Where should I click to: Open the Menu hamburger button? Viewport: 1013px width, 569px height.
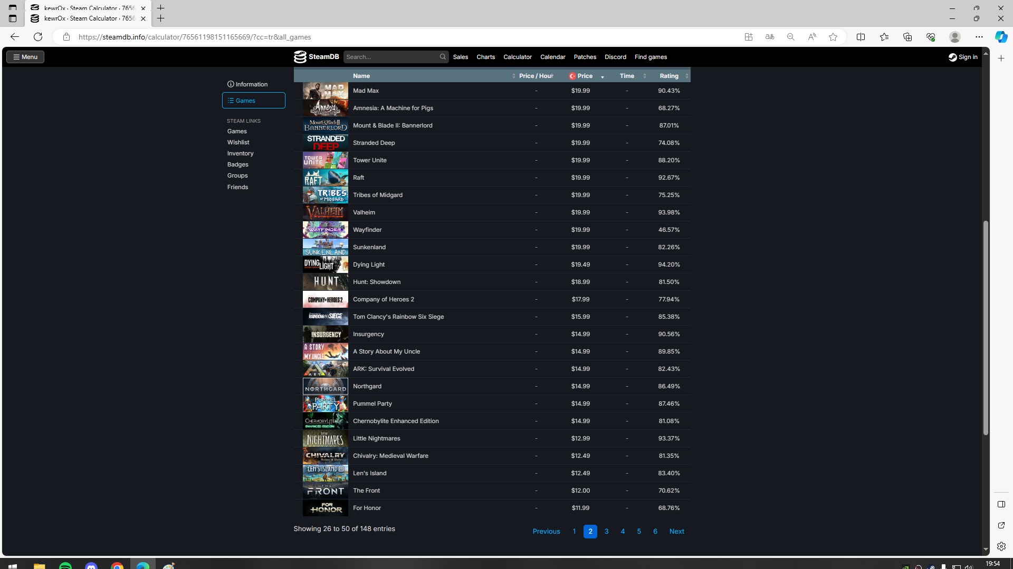coord(25,57)
